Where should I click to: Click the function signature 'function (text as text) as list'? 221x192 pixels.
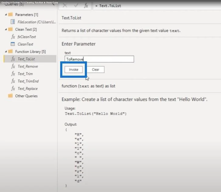(x=88, y=86)
